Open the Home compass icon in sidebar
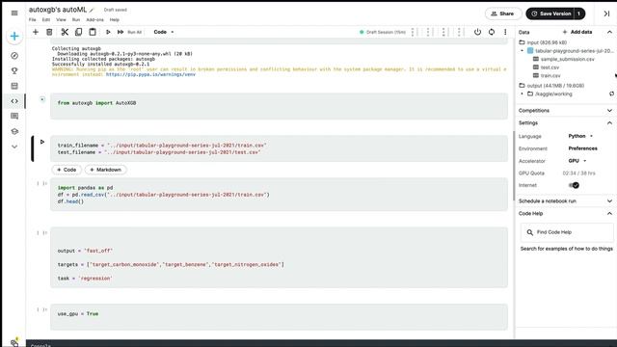Screen dimensions: 617x347 (14, 56)
